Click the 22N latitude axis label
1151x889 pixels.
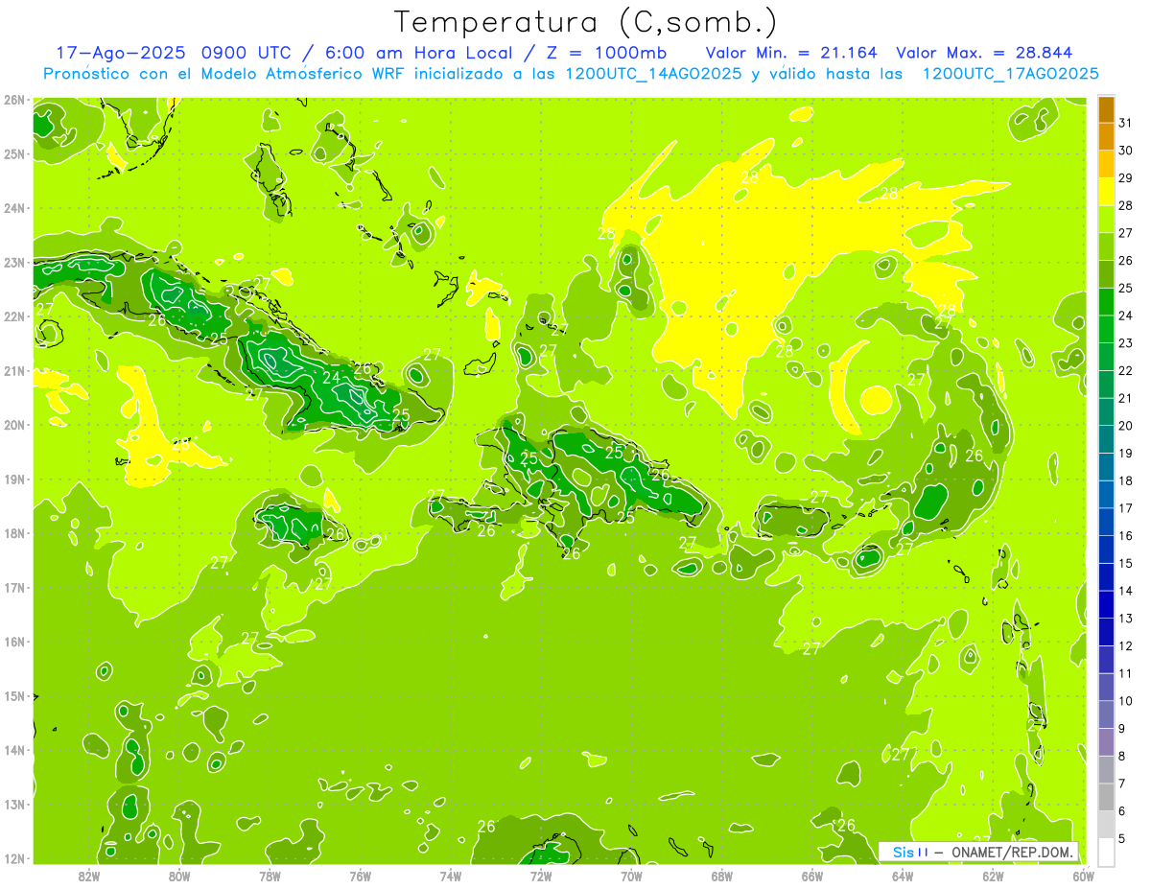coord(13,316)
